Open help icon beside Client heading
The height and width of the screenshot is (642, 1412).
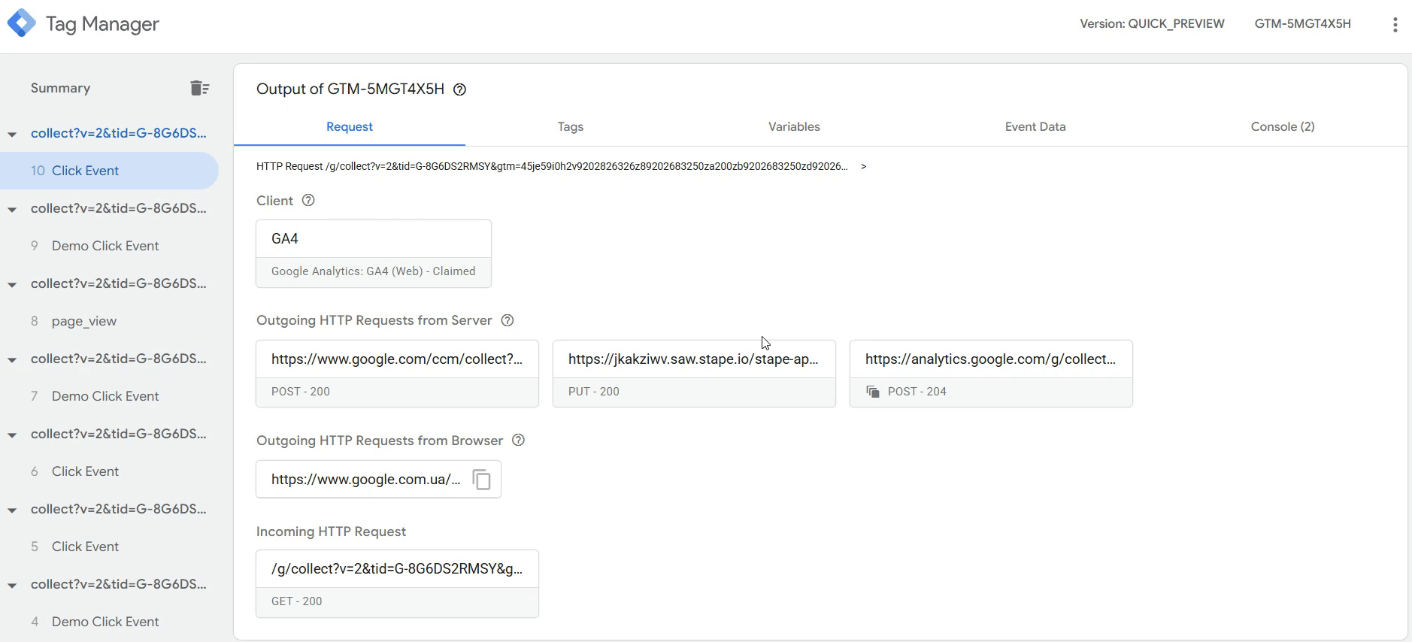pos(308,201)
